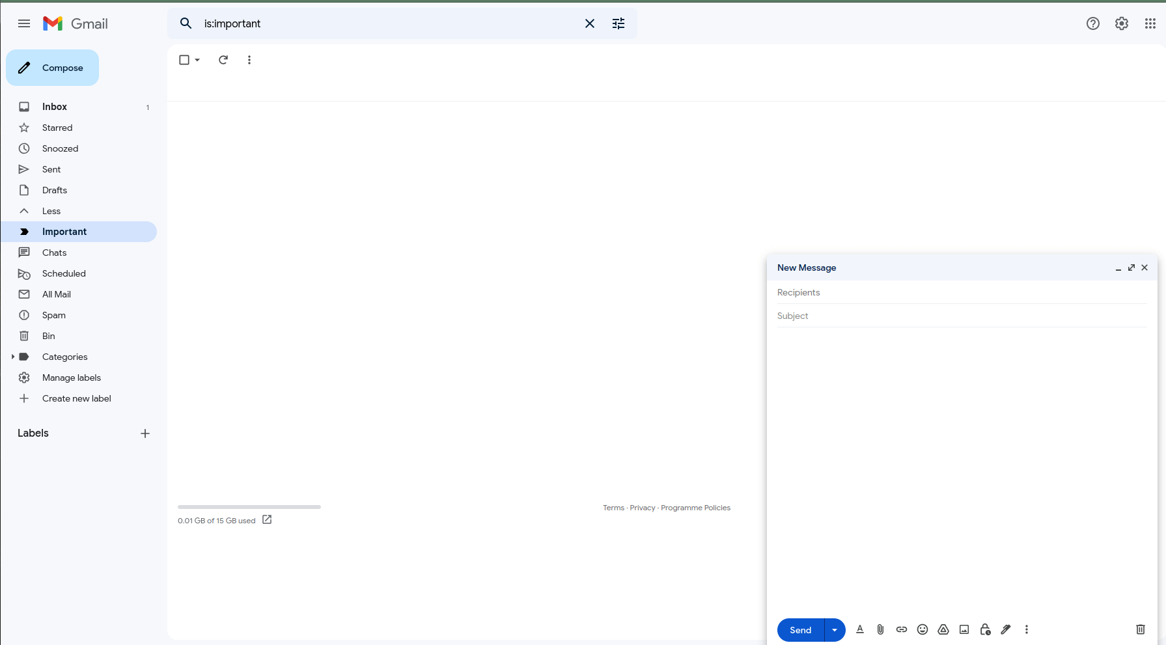Discard the draft with the trash icon

[x=1140, y=629]
